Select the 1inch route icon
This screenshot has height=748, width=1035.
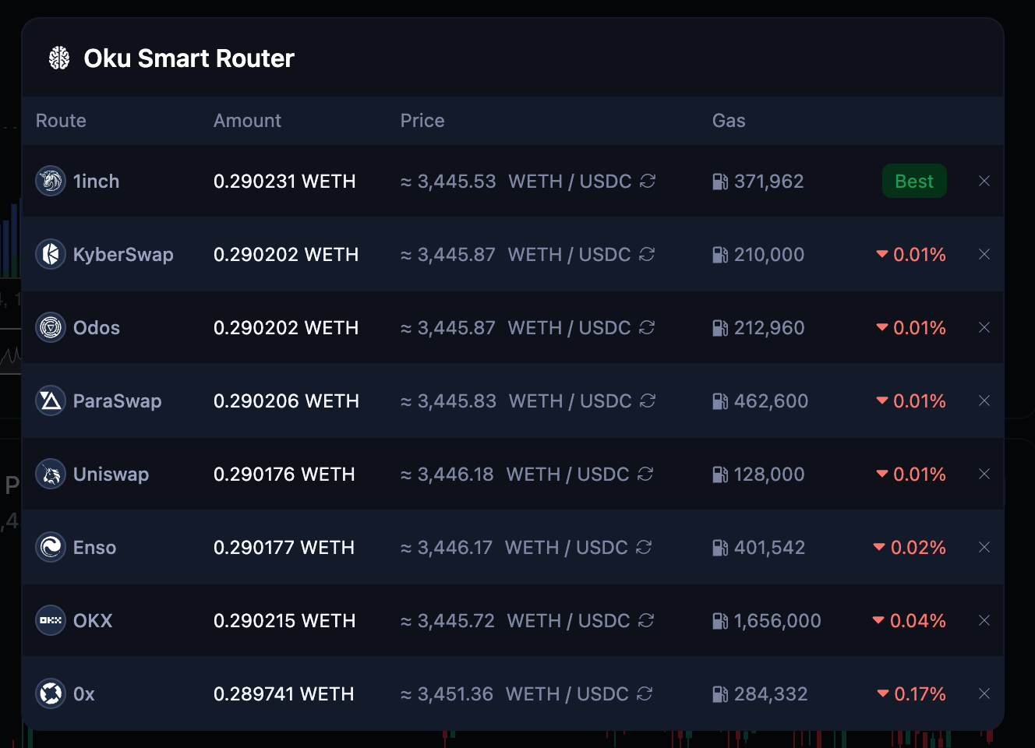tap(50, 181)
